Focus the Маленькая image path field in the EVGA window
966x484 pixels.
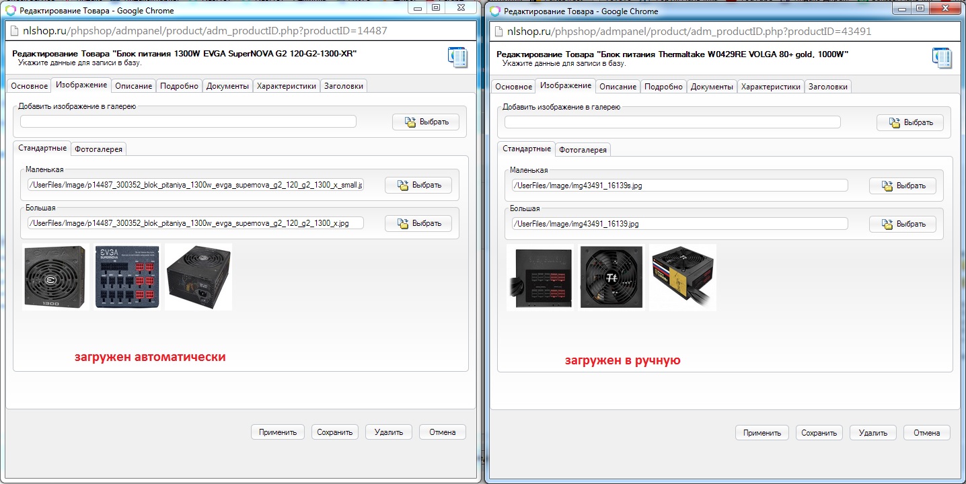(195, 185)
